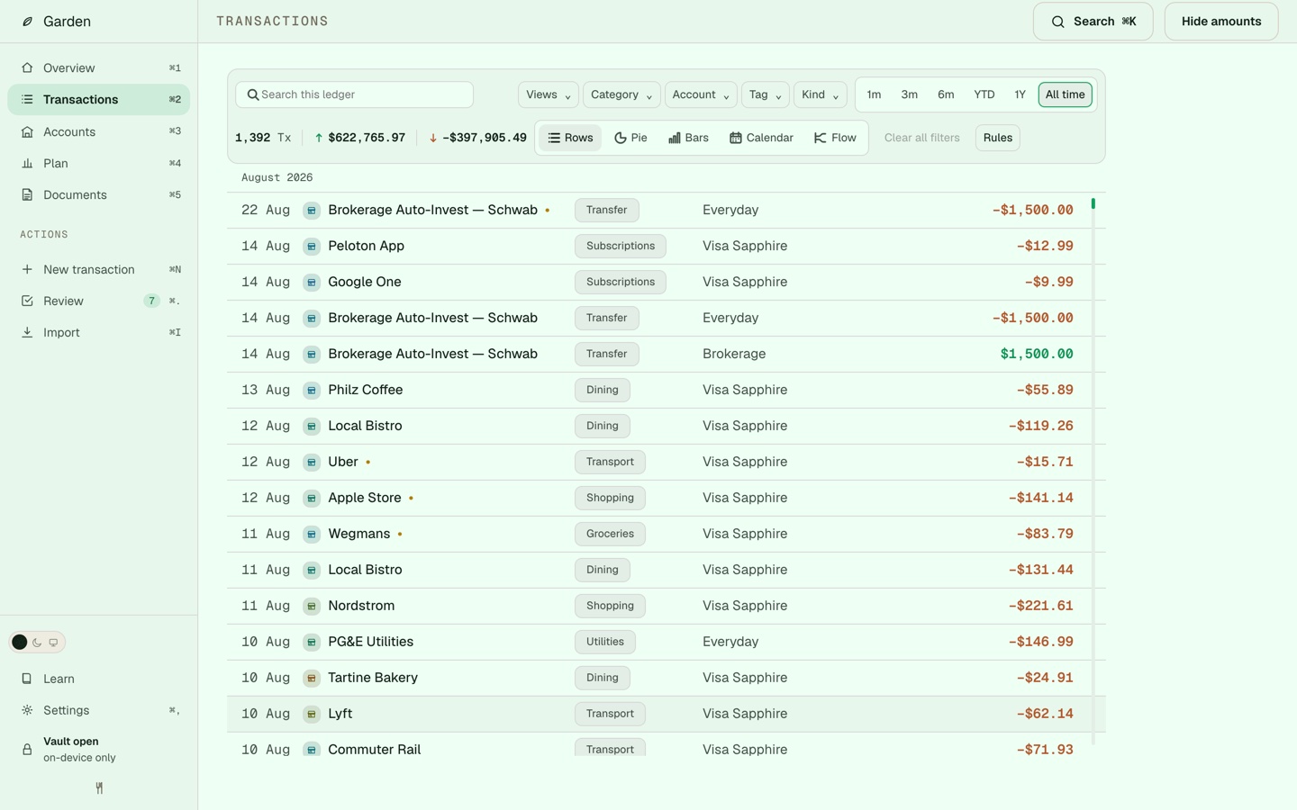Click the $1,500.00 Brokerage amount
Image resolution: width=1297 pixels, height=810 pixels.
tap(1036, 354)
